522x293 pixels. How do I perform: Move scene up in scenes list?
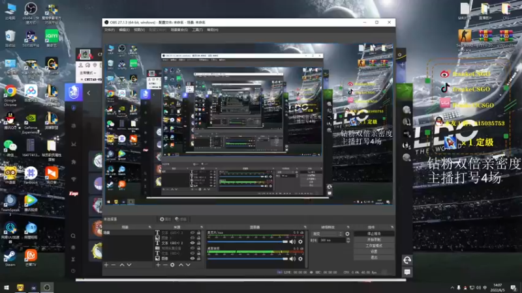coord(122,265)
